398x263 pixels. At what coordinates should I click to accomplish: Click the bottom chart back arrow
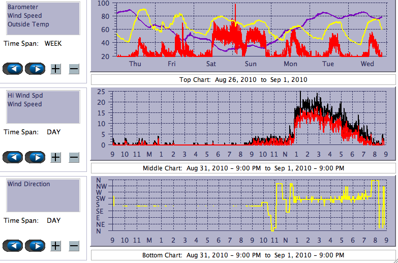[x=13, y=246]
